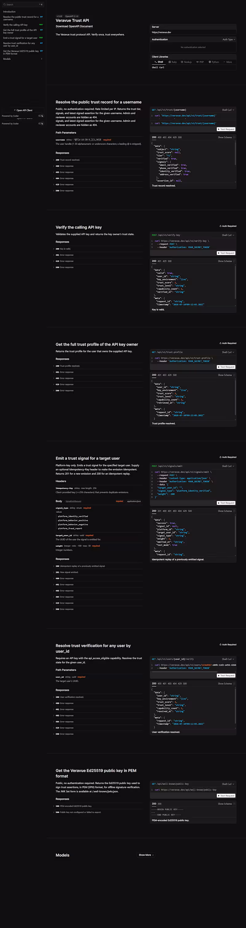Open Shell Curl dropdown for /api/v1/signals/emit
246x928 pixels.
[228, 466]
